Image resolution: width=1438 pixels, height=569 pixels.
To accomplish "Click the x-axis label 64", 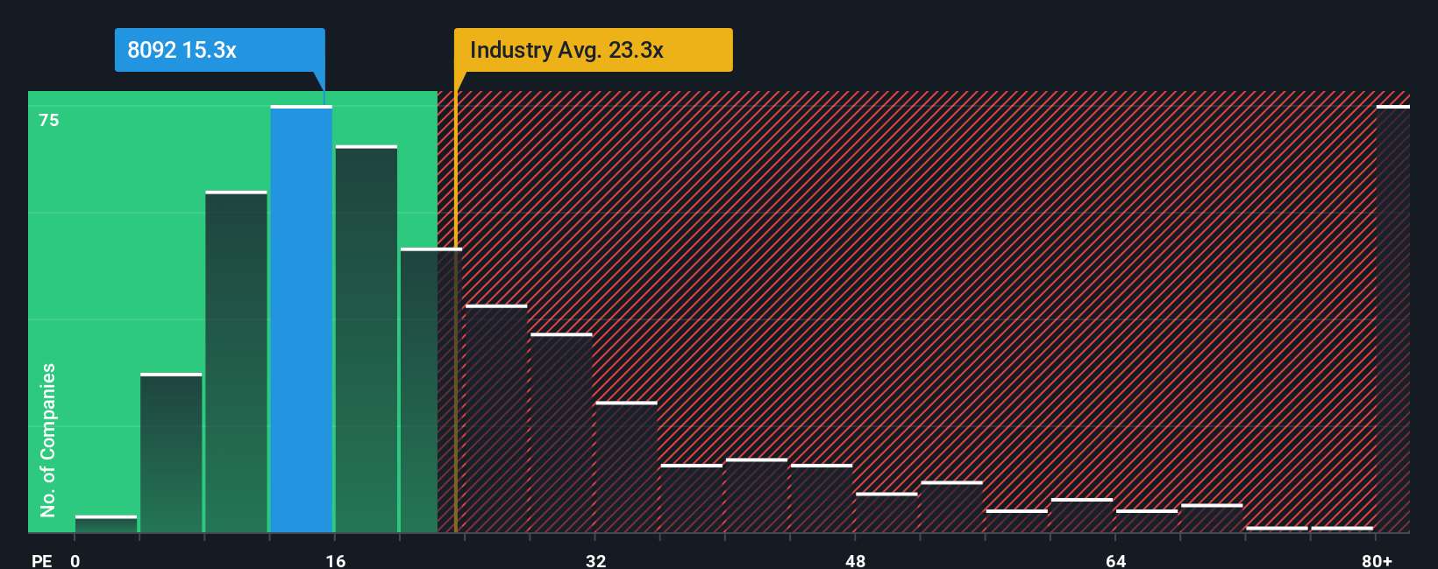I will click(x=1115, y=560).
